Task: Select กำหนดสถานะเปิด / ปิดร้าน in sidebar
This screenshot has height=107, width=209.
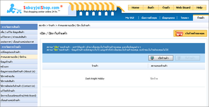Action: [19, 57]
